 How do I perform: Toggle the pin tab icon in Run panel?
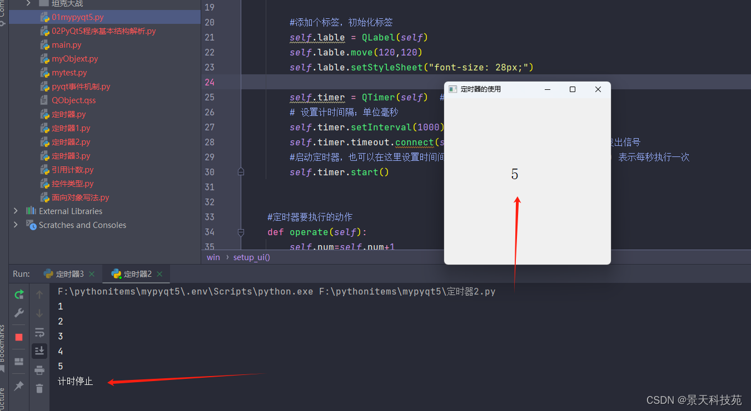click(x=19, y=385)
